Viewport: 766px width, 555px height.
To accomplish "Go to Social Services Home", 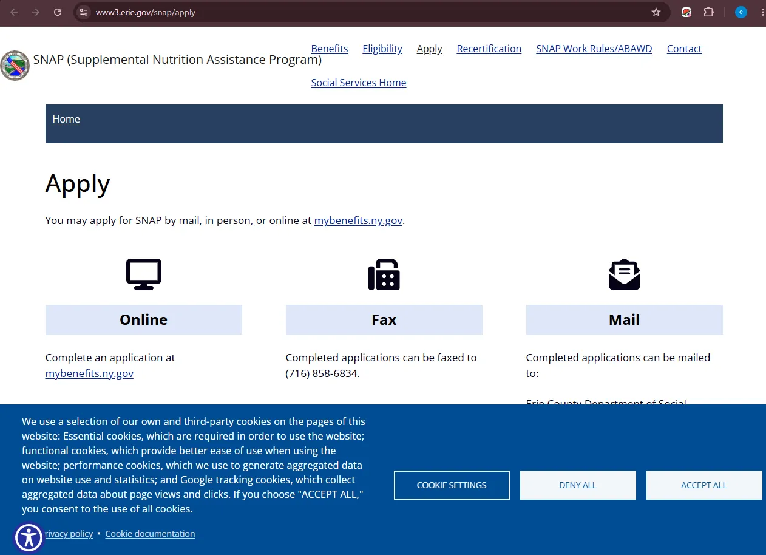I will point(359,83).
